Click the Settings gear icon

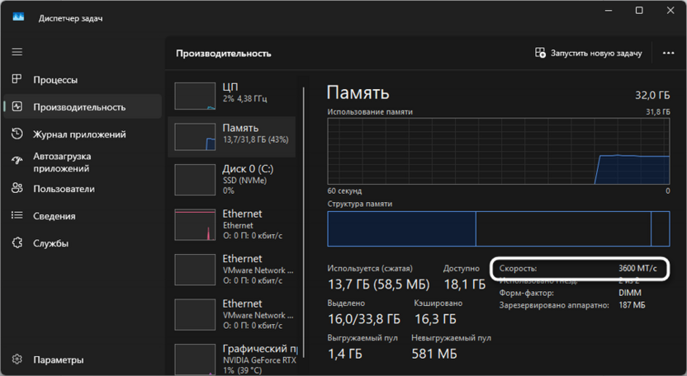click(17, 360)
